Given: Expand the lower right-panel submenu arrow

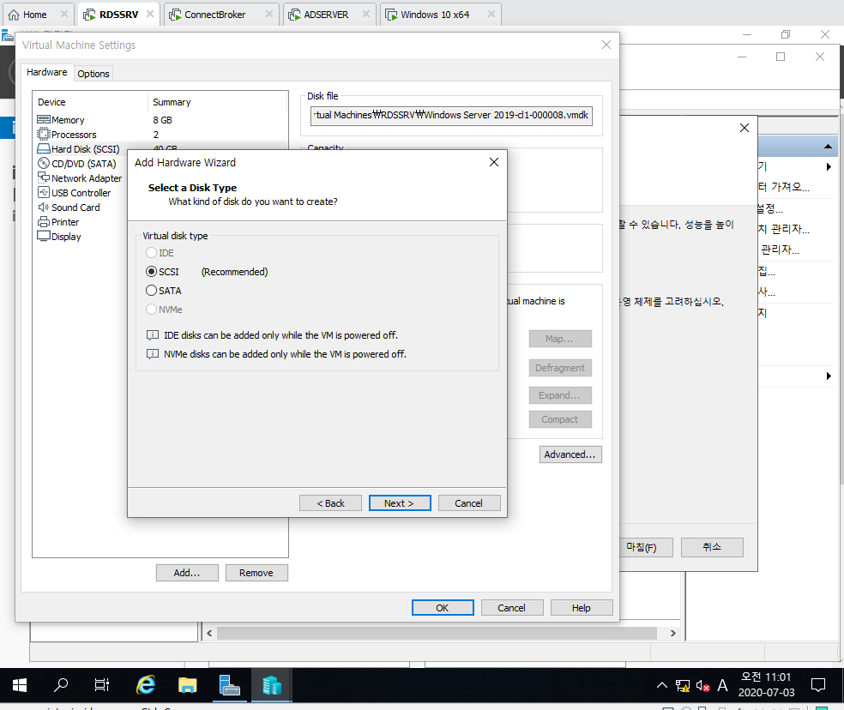Looking at the screenshot, I should (829, 376).
